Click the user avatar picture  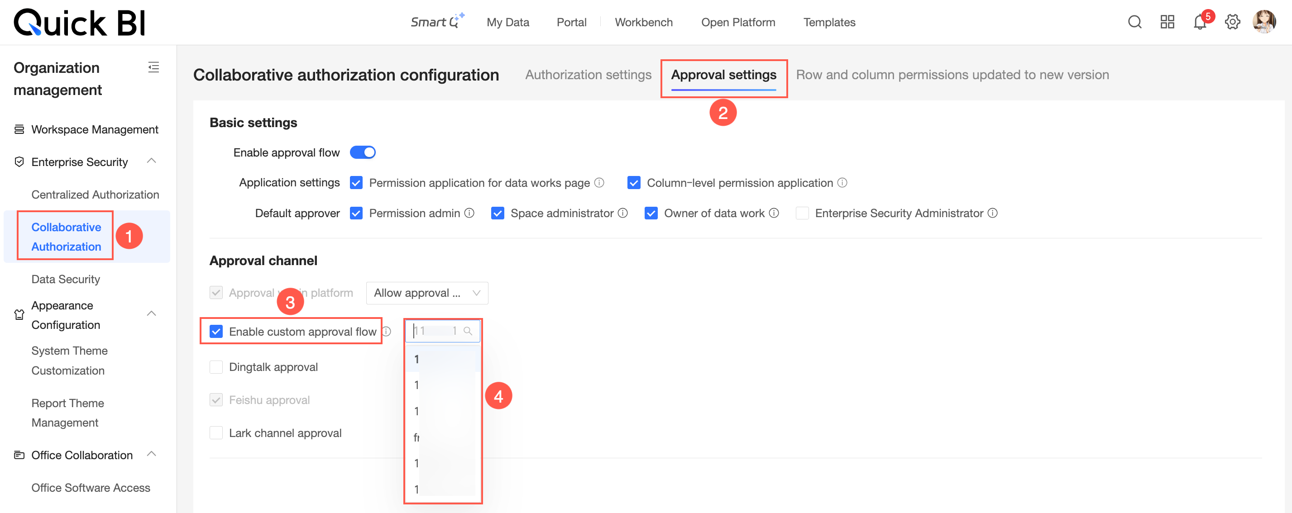pyautogui.click(x=1264, y=22)
